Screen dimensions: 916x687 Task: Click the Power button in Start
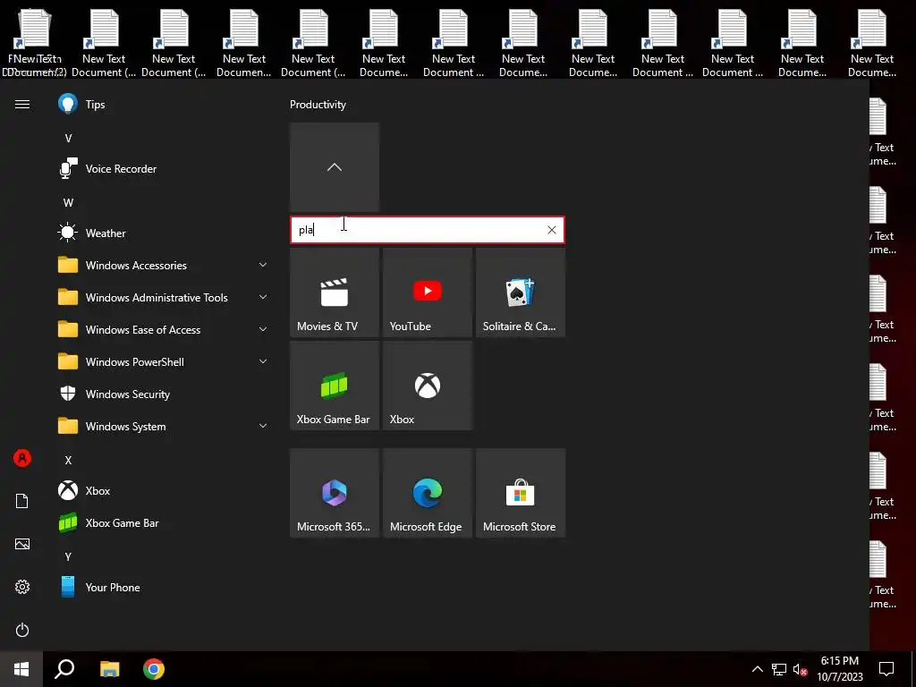[22, 631]
